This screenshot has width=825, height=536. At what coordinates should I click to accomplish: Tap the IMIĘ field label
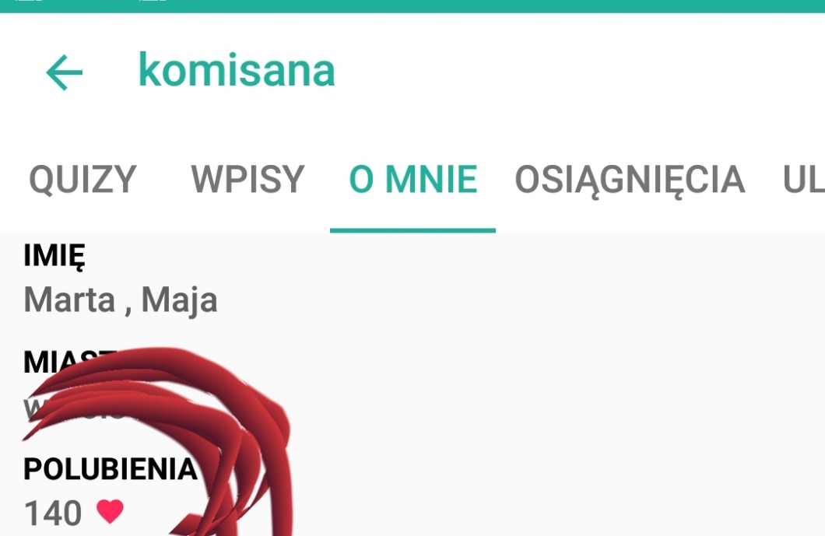54,257
